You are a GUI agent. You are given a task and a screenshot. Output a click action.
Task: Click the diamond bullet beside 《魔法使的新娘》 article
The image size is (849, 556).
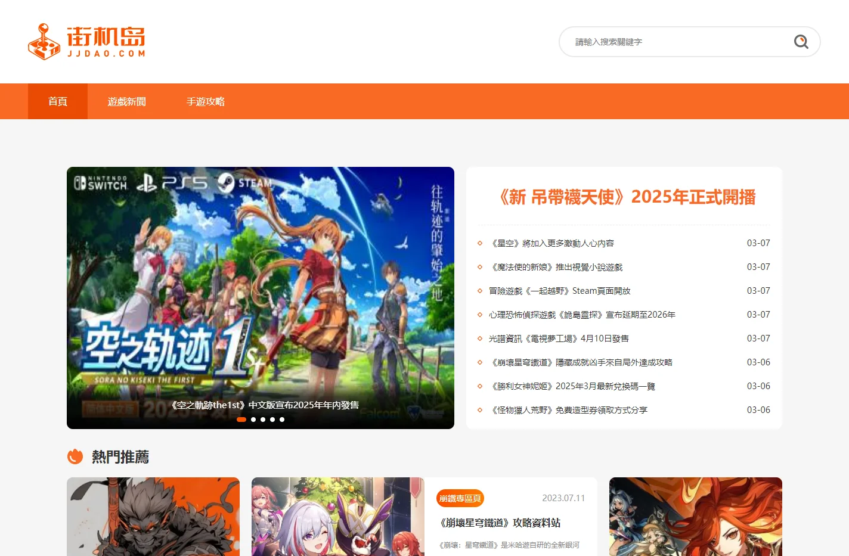480,267
